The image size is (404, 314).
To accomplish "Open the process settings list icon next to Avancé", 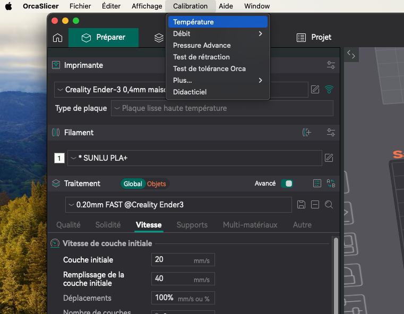I will click(317, 183).
